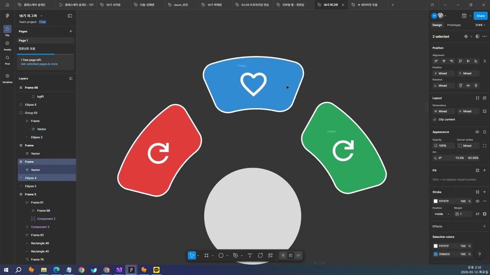This screenshot has width=490, height=275.
Task: Open the Comment tool
Action: click(260, 256)
